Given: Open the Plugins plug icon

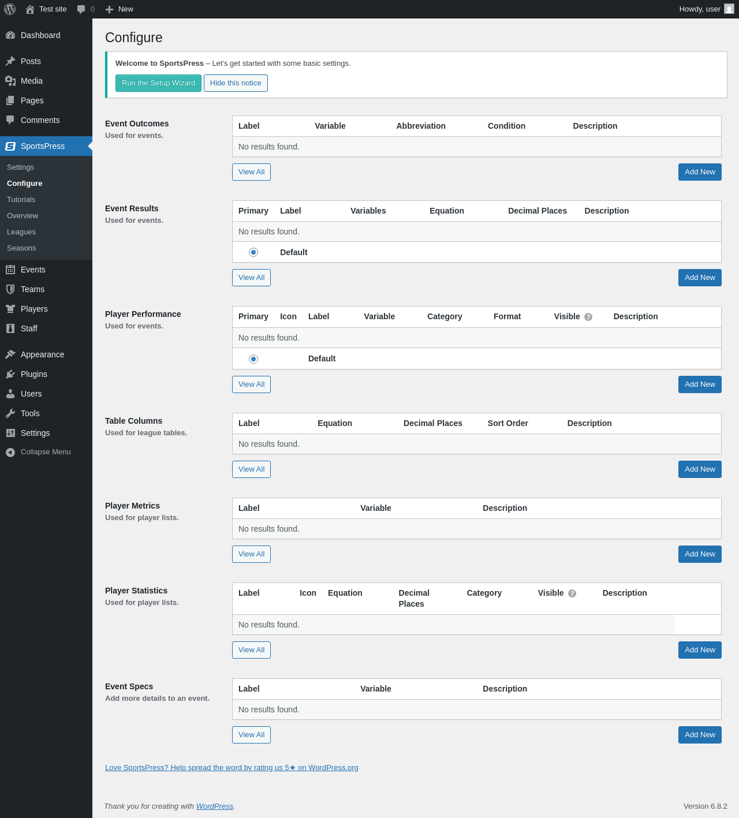Looking at the screenshot, I should (10, 374).
